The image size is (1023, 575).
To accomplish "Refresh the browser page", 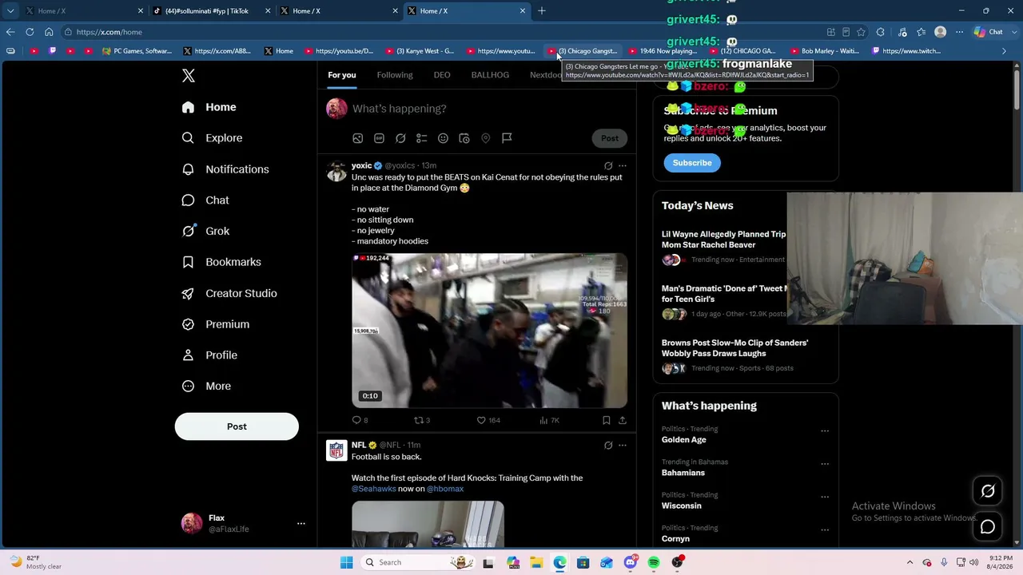I will (x=30, y=32).
